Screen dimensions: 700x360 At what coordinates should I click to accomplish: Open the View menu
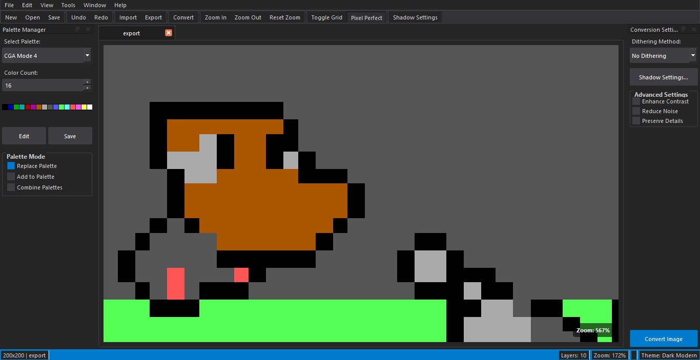47,5
